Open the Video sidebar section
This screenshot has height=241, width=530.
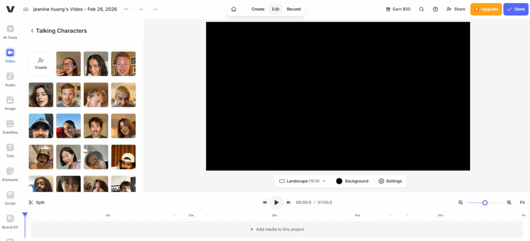point(10,56)
